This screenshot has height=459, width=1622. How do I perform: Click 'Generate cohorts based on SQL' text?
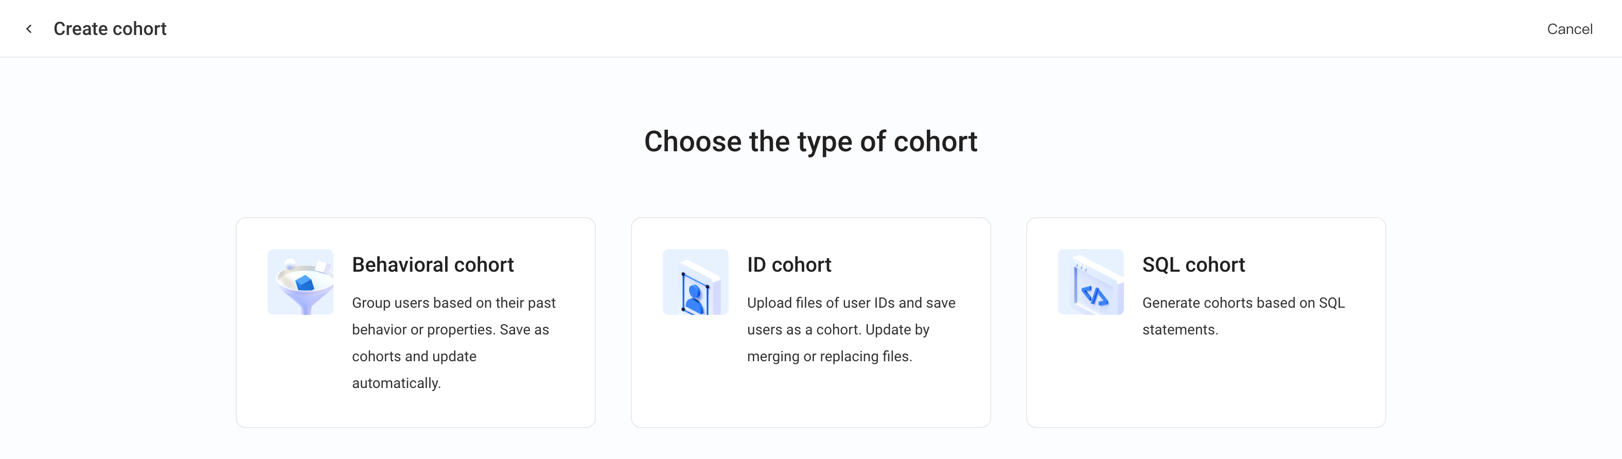(x=1243, y=303)
